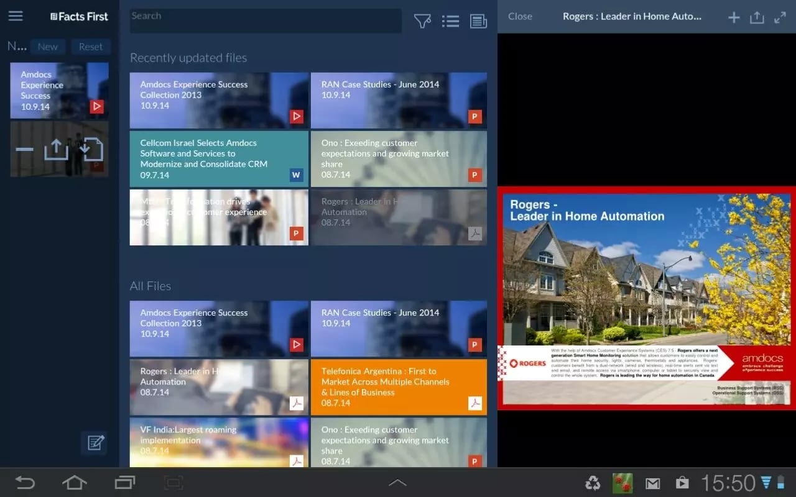Viewport: 796px width, 497px height.
Task: Tap the Word icon on Cellcom Israel card
Action: click(296, 175)
